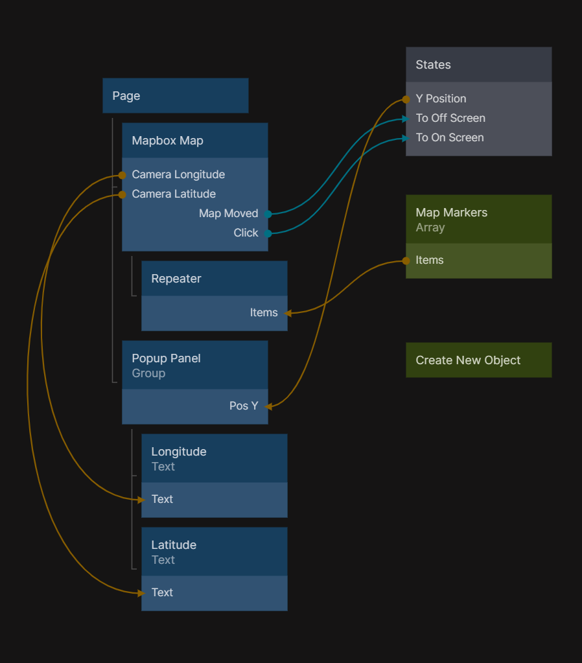Click the Pos Y input arrow
Screen dimensions: 582x663
[x=268, y=406]
